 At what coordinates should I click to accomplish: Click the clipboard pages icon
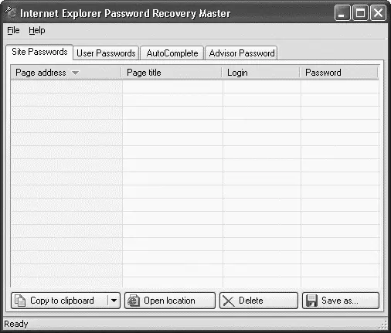20,301
